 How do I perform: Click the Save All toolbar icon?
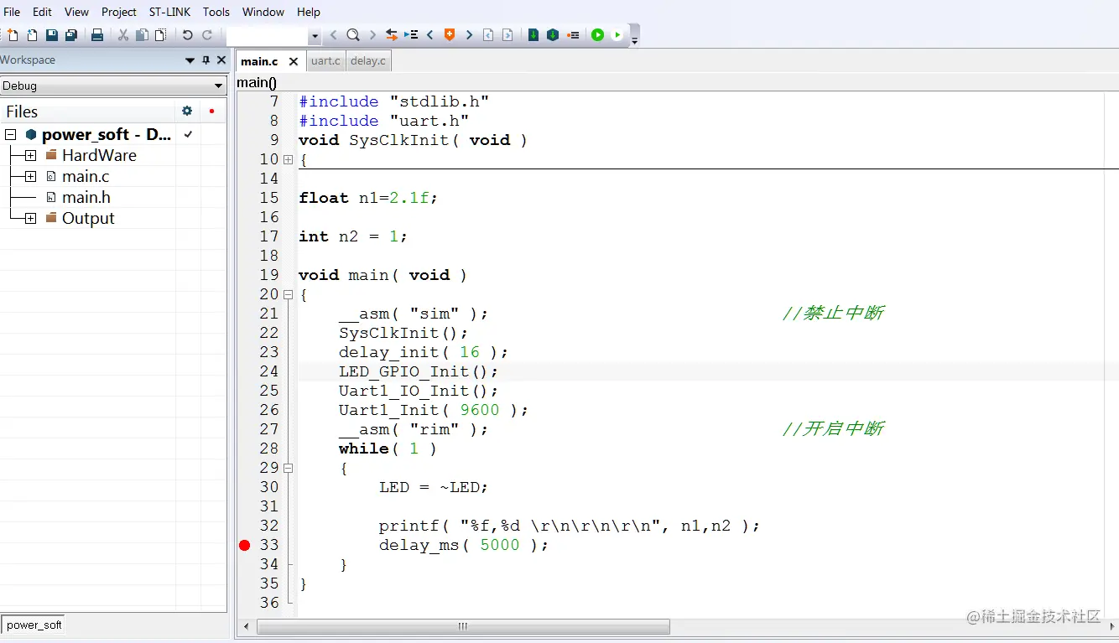point(71,35)
